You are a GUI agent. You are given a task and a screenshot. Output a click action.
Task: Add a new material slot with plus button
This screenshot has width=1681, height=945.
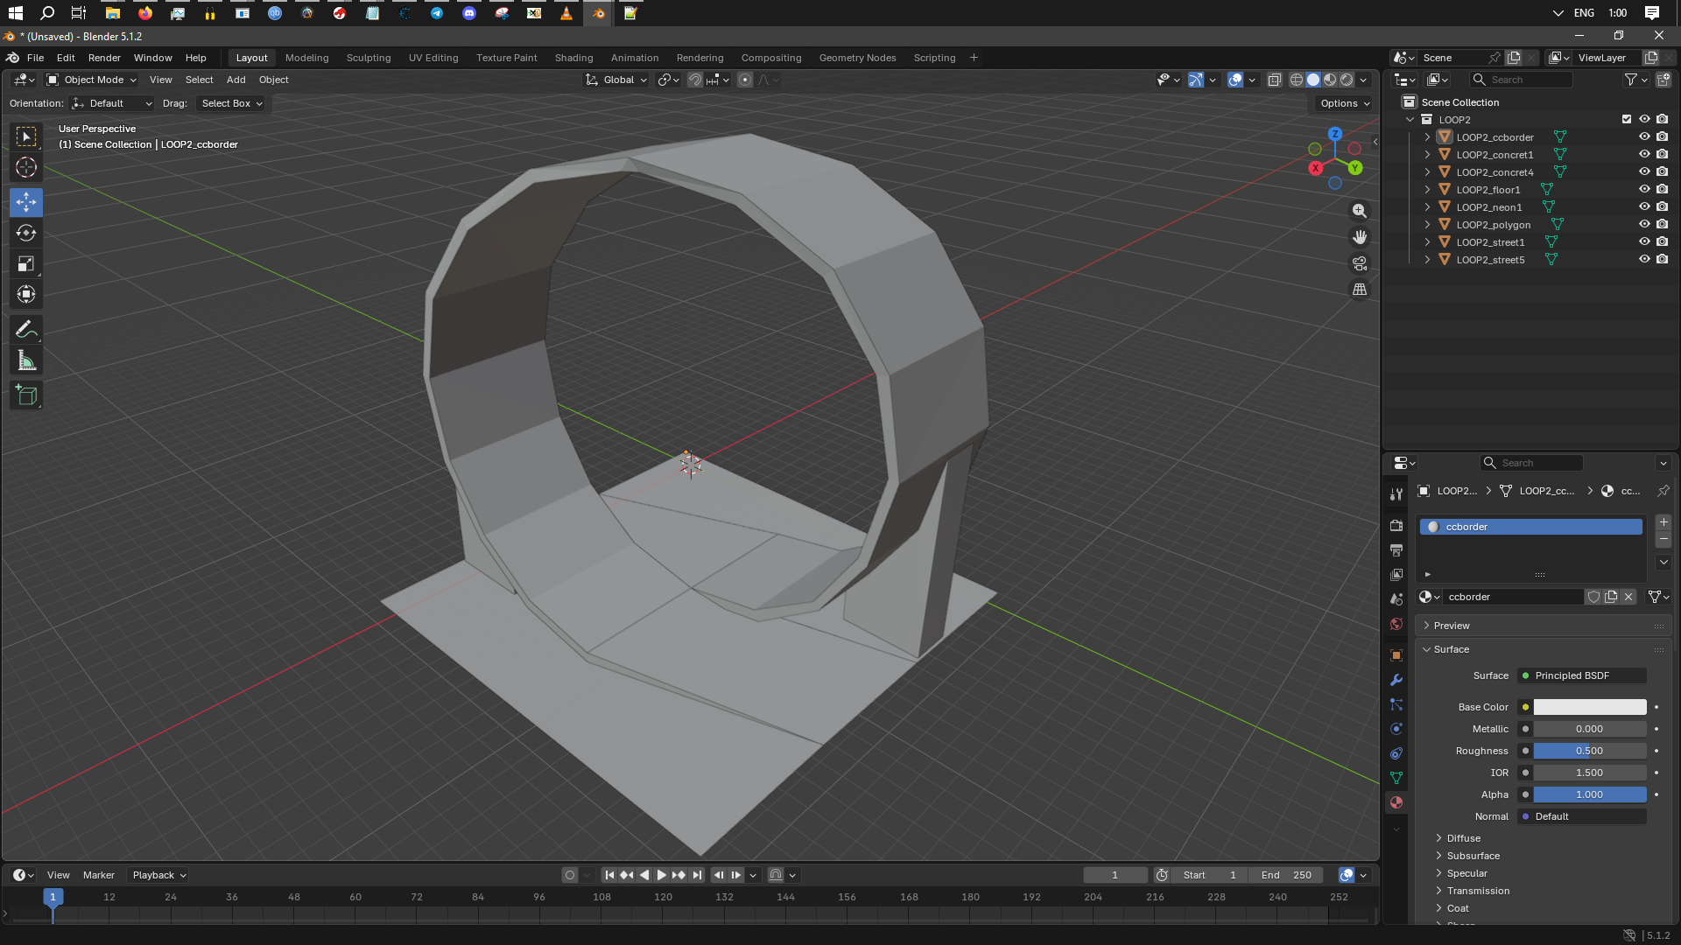[1663, 522]
